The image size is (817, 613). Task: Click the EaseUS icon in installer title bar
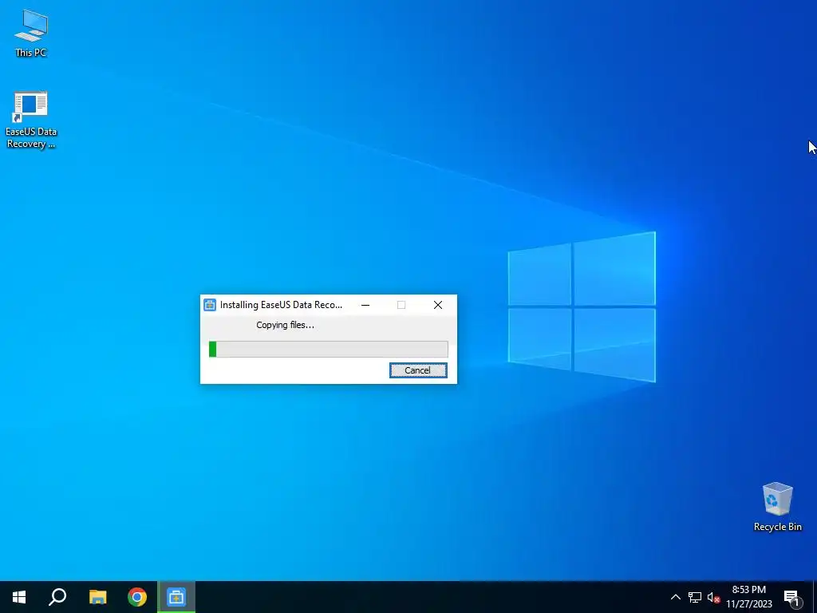point(210,305)
